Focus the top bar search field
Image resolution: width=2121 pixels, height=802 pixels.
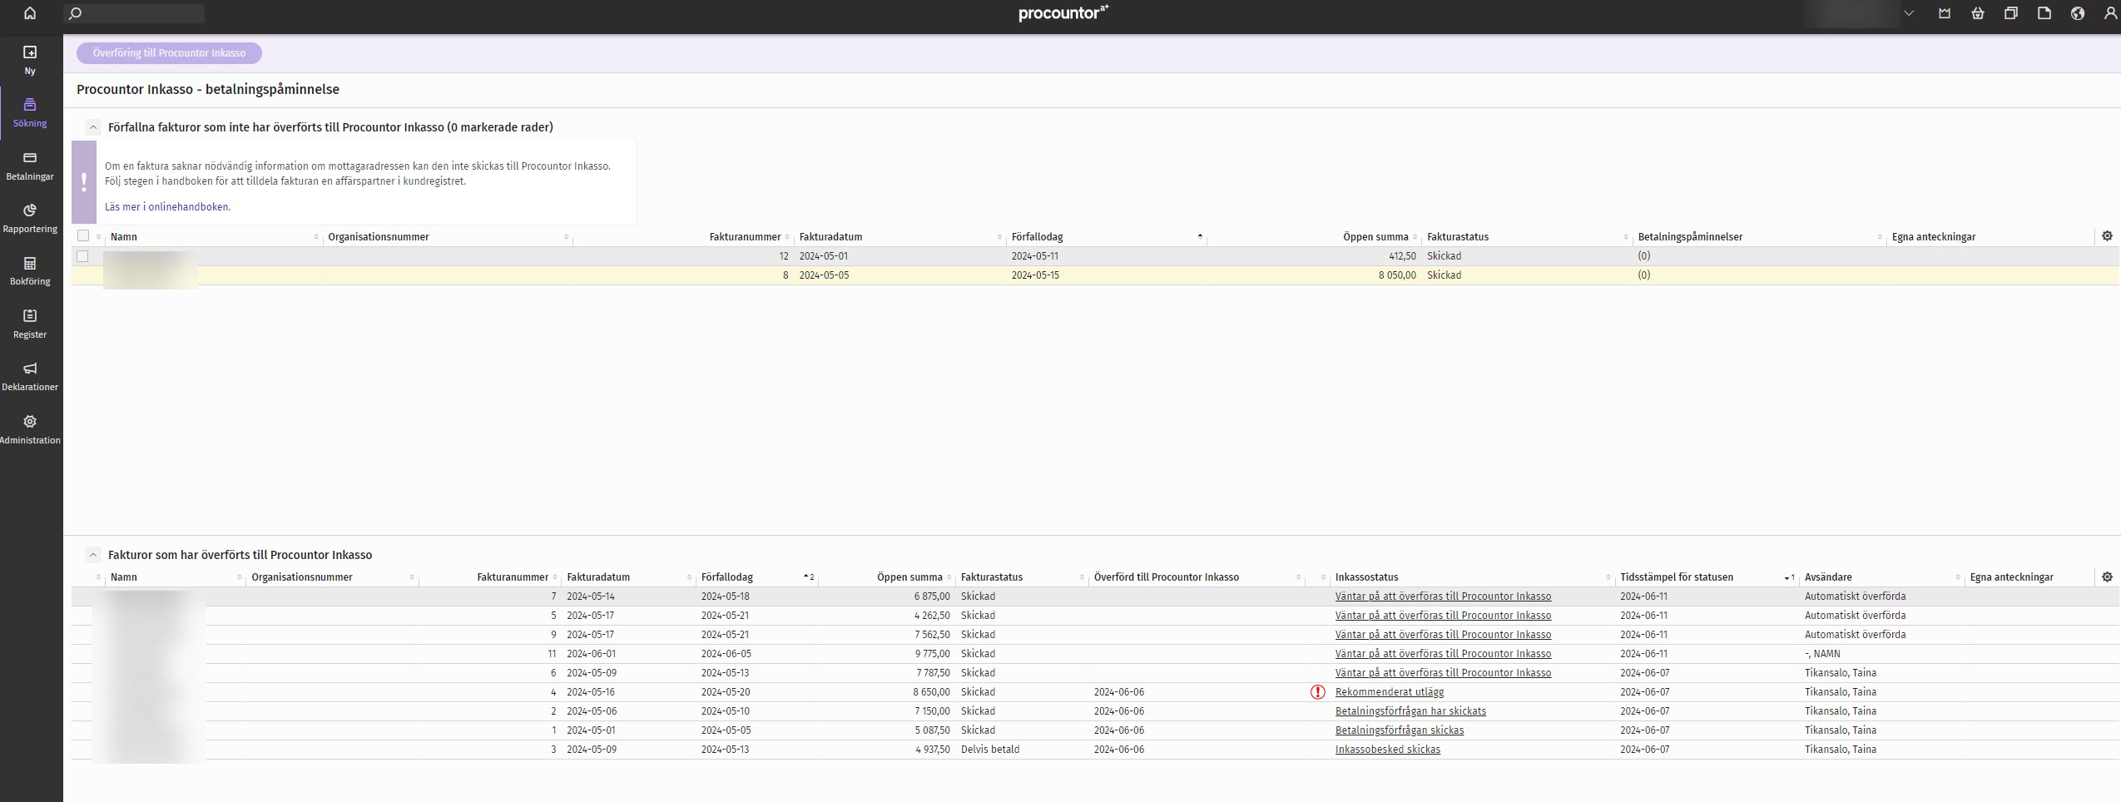click(135, 13)
